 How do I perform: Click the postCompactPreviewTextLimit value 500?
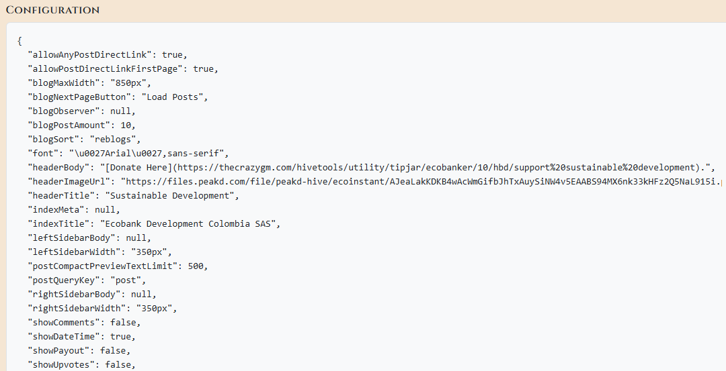click(x=196, y=266)
